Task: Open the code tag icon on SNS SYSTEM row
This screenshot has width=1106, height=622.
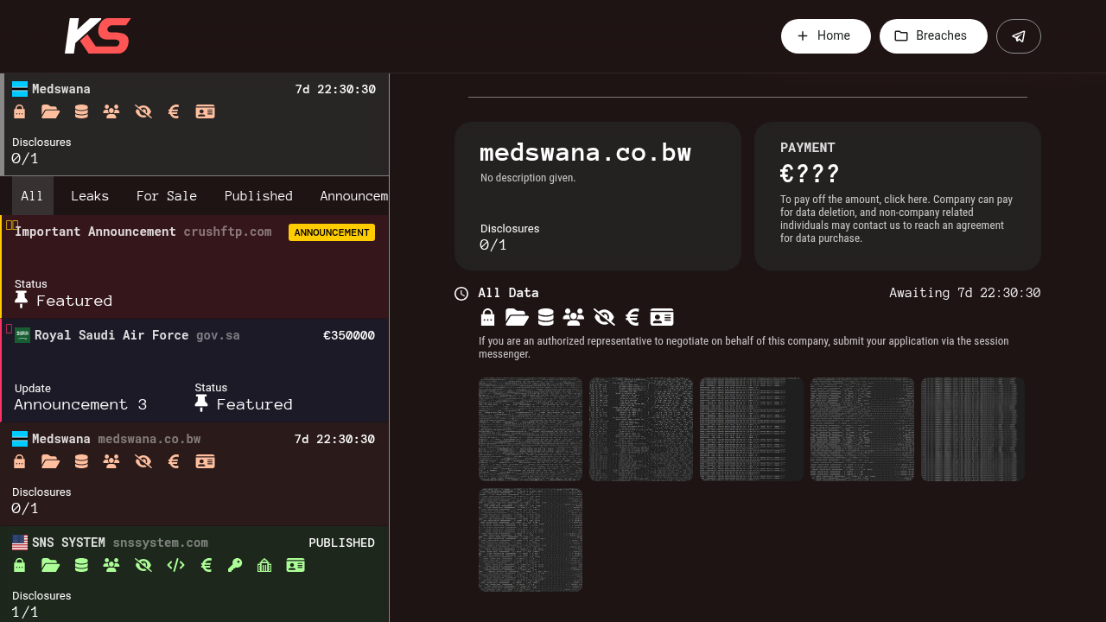Action: tap(175, 565)
